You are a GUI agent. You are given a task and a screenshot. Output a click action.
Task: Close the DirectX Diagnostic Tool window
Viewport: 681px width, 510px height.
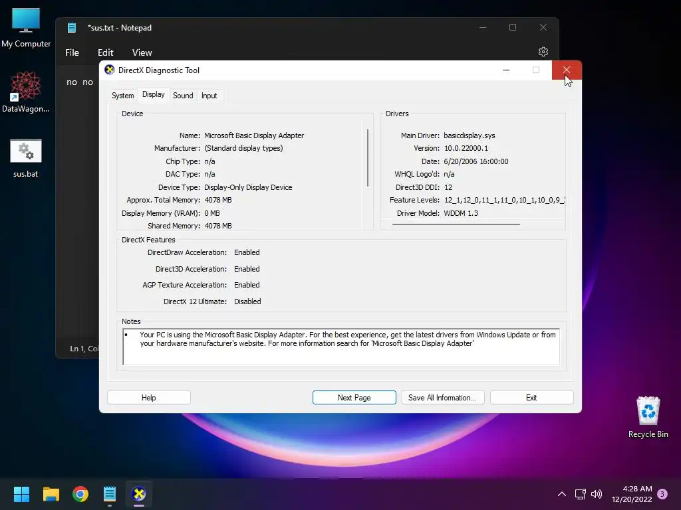[567, 70]
